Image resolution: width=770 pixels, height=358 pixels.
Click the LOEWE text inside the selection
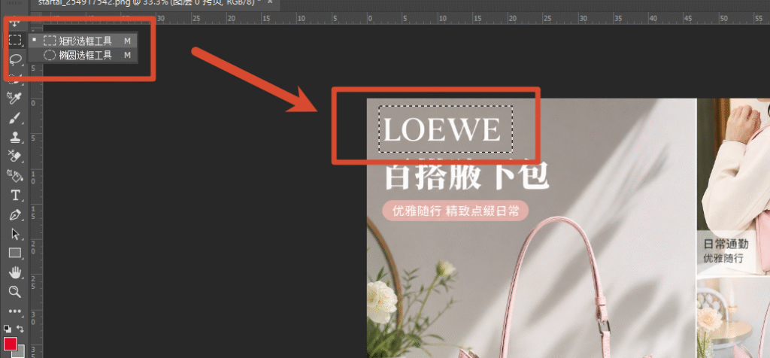441,129
